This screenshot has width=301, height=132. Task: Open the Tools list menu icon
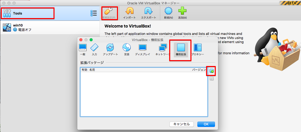[93, 13]
